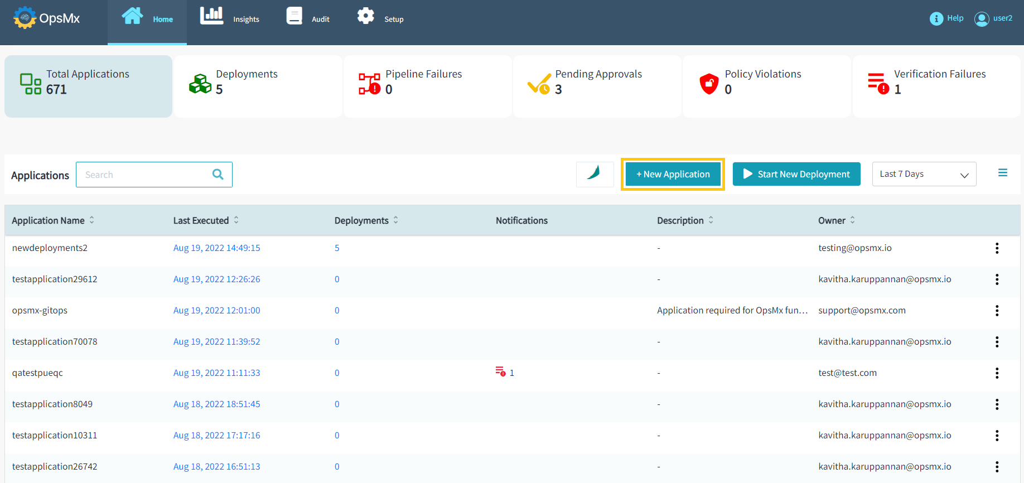This screenshot has width=1024, height=483.
Task: Click verification failure icon in qatestpueqc row
Action: point(500,372)
